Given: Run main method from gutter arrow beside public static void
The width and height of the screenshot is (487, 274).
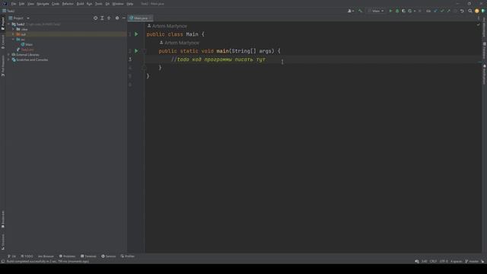Looking at the screenshot, I should pyautogui.click(x=136, y=51).
